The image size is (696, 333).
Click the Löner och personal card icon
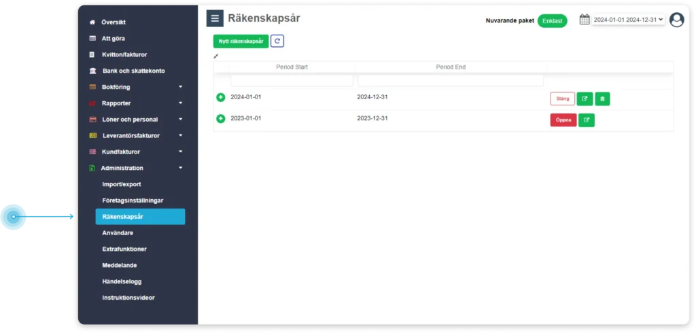(92, 120)
